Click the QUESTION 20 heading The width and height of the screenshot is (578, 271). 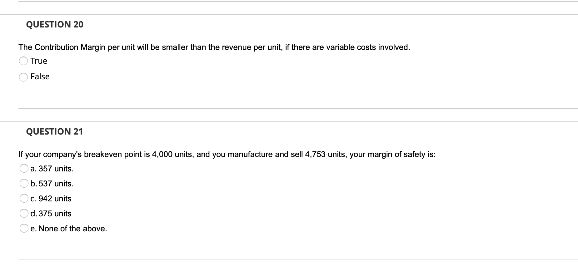pyautogui.click(x=54, y=24)
